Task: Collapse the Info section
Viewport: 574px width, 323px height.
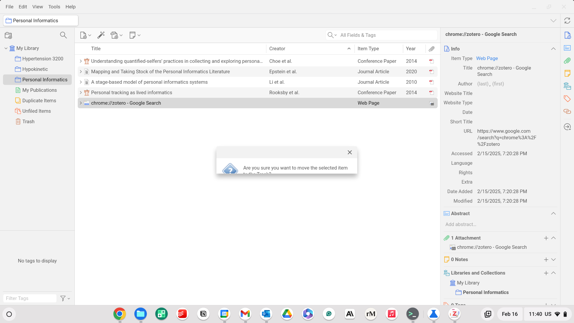Action: point(553,49)
